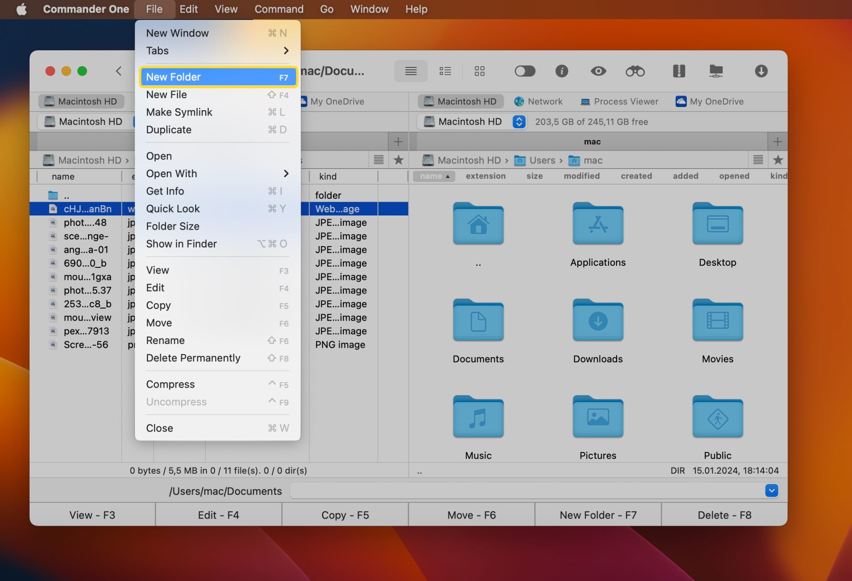Open the downloads queue via arrow icon
Viewport: 852px width, 581px height.
[761, 71]
